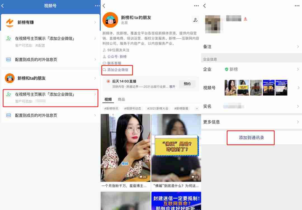Tap the red person badge icon
Screen dimensions: 302x210
coord(246,19)
